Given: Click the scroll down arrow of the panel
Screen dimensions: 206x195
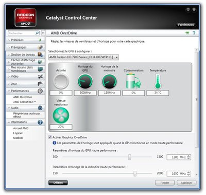Looking at the screenshot, I should tap(197, 175).
